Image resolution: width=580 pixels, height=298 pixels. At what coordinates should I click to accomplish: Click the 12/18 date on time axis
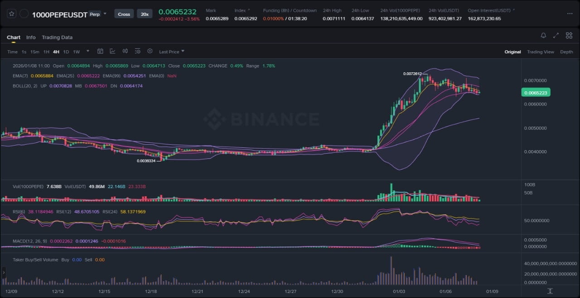(x=151, y=291)
